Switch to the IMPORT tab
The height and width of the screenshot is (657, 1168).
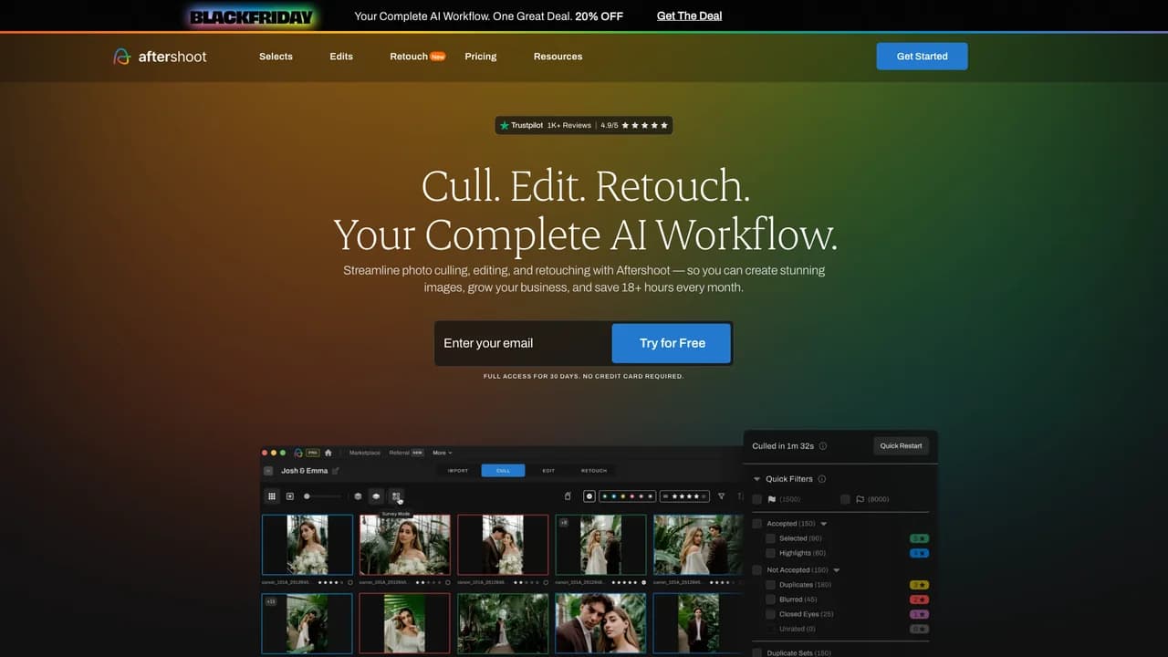coord(458,471)
